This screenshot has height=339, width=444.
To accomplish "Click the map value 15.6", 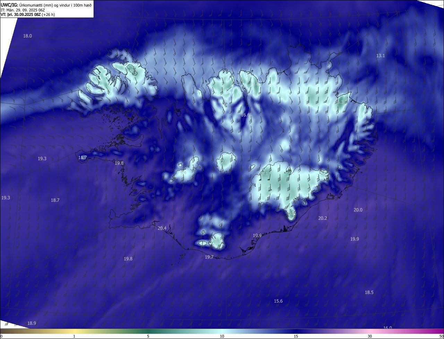I will [x=278, y=301].
